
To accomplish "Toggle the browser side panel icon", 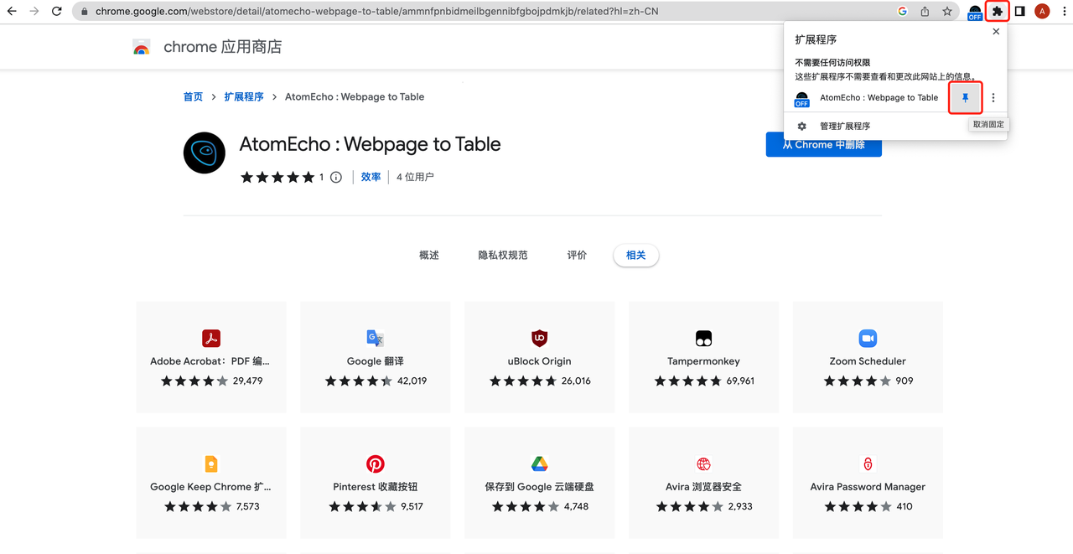I will [x=1019, y=12].
